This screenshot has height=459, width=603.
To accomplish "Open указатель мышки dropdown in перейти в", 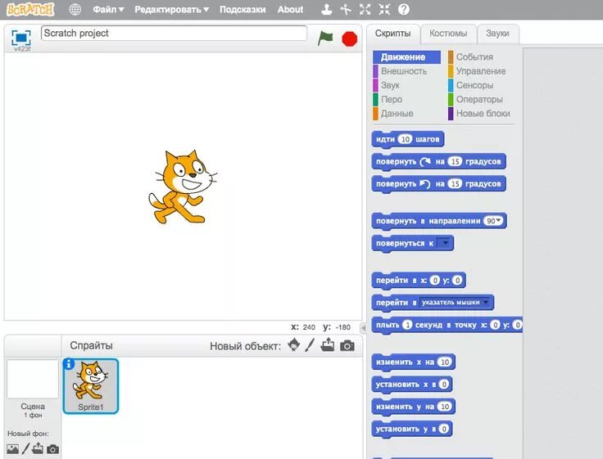I will coord(456,302).
